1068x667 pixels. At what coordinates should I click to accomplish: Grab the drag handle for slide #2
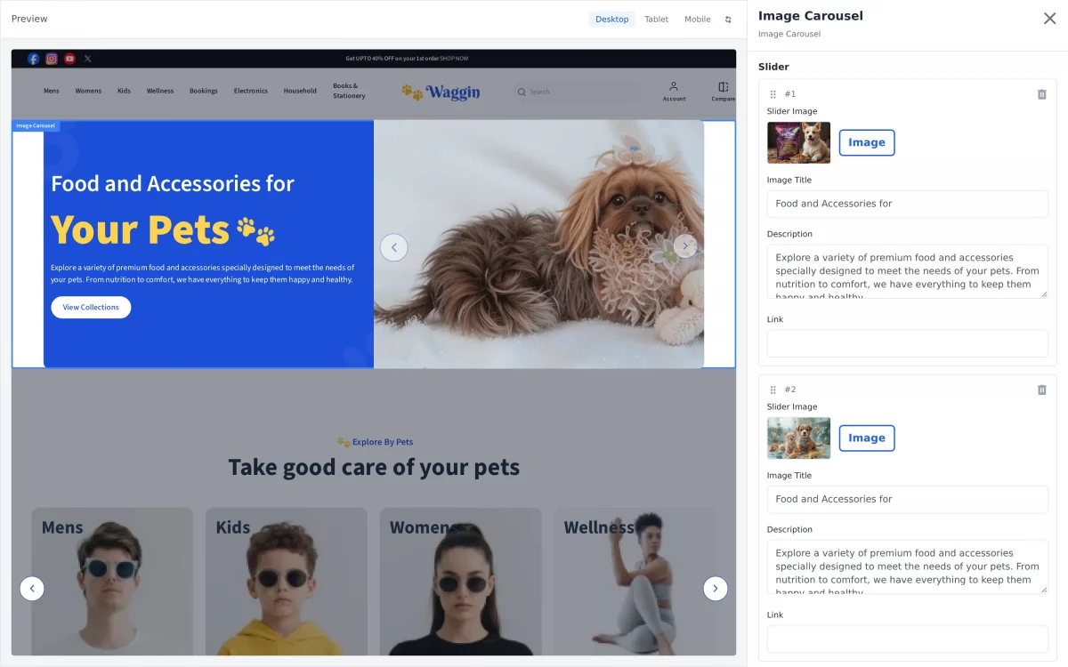pos(773,390)
